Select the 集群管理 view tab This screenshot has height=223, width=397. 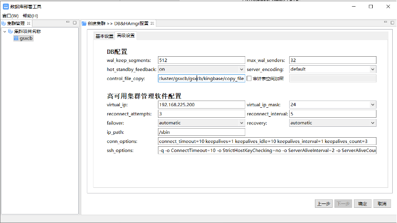pos(16,23)
